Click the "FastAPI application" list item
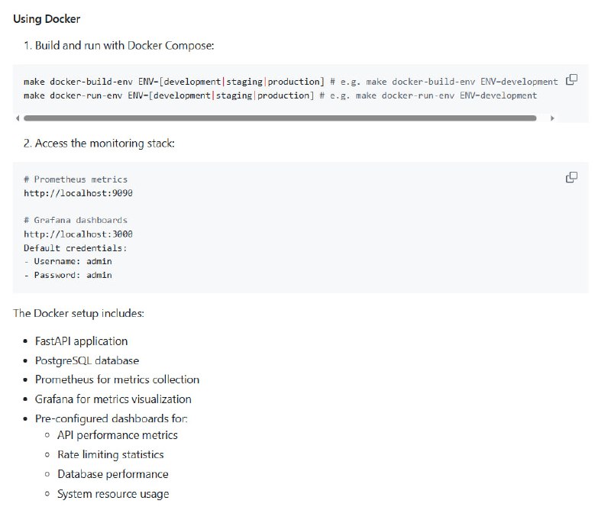 81,341
